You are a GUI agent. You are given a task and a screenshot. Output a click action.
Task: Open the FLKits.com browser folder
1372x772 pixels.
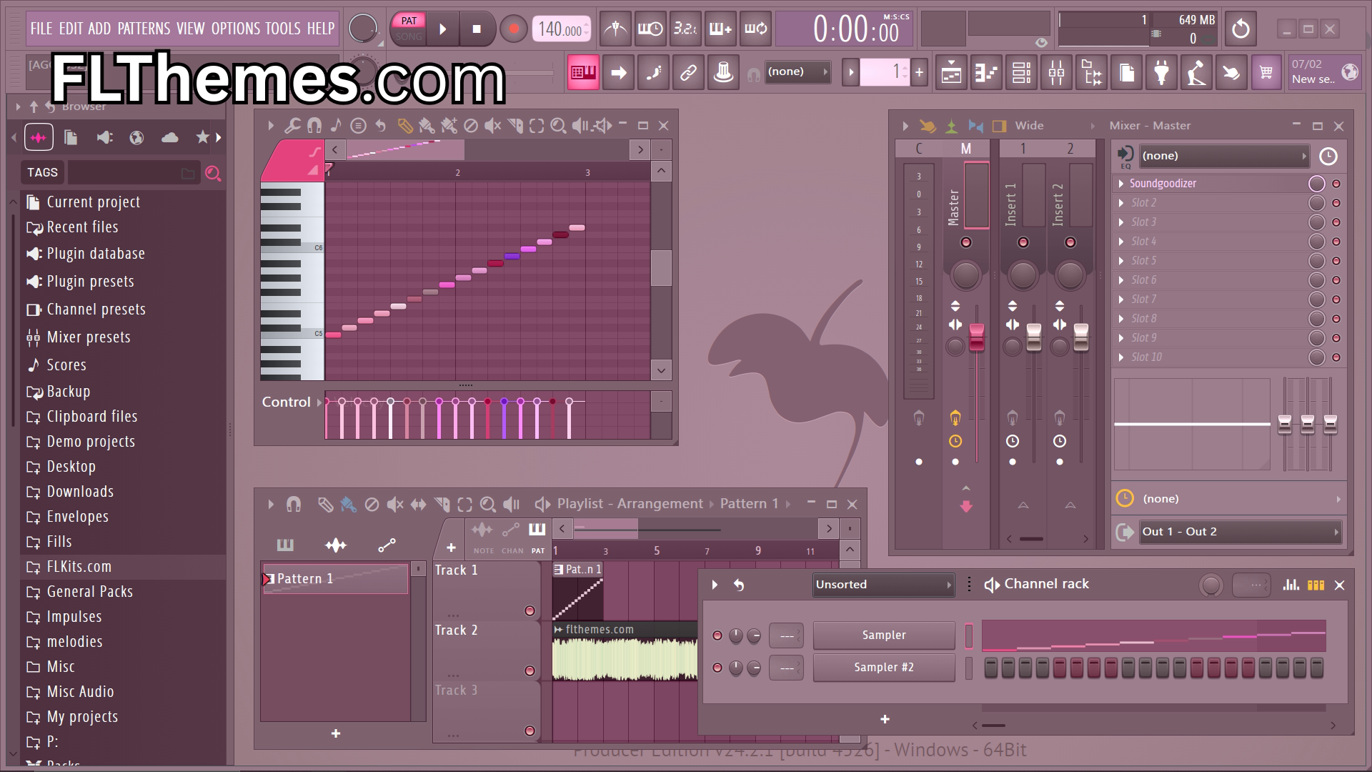click(124, 567)
